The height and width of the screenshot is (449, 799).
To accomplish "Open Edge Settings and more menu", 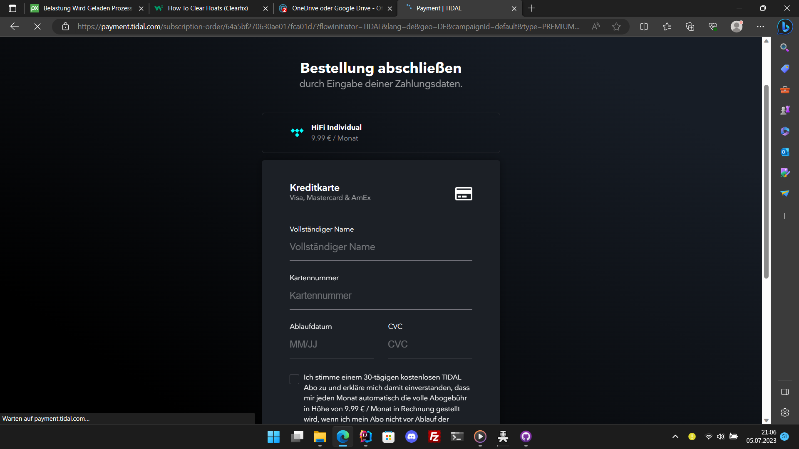I will (760, 27).
